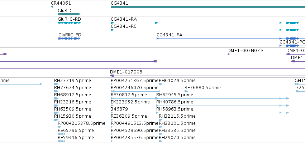The image size is (305, 143).
Task: Select the 346879 feature label
Action: point(119,109)
